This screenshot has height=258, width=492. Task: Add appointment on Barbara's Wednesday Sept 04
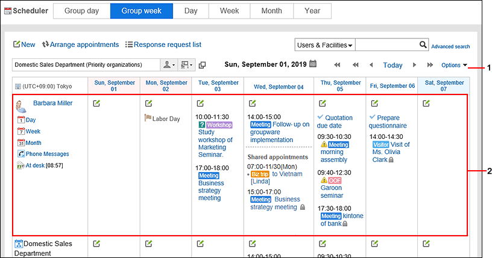pyautogui.click(x=252, y=103)
